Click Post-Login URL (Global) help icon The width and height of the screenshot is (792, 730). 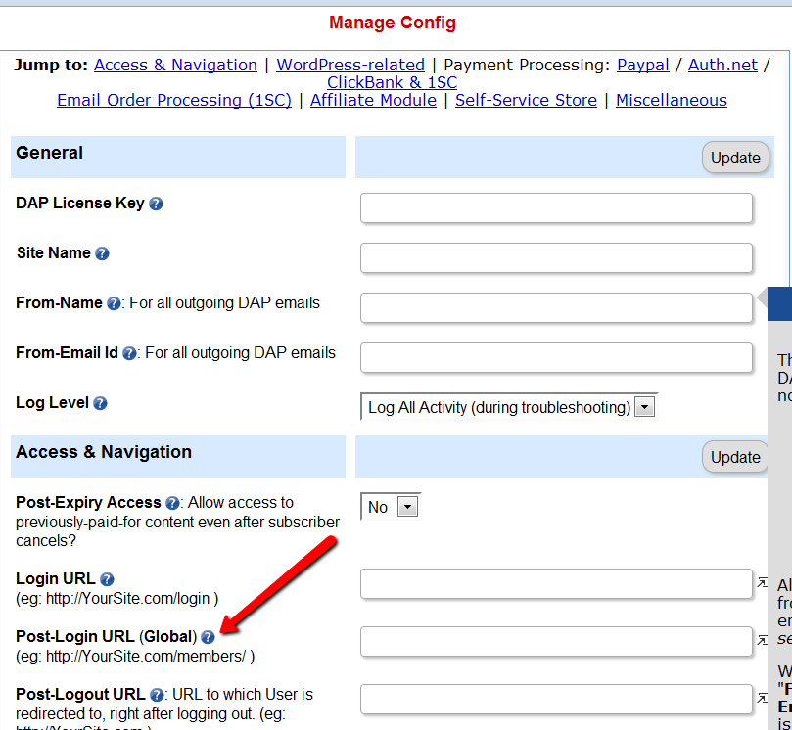[208, 637]
